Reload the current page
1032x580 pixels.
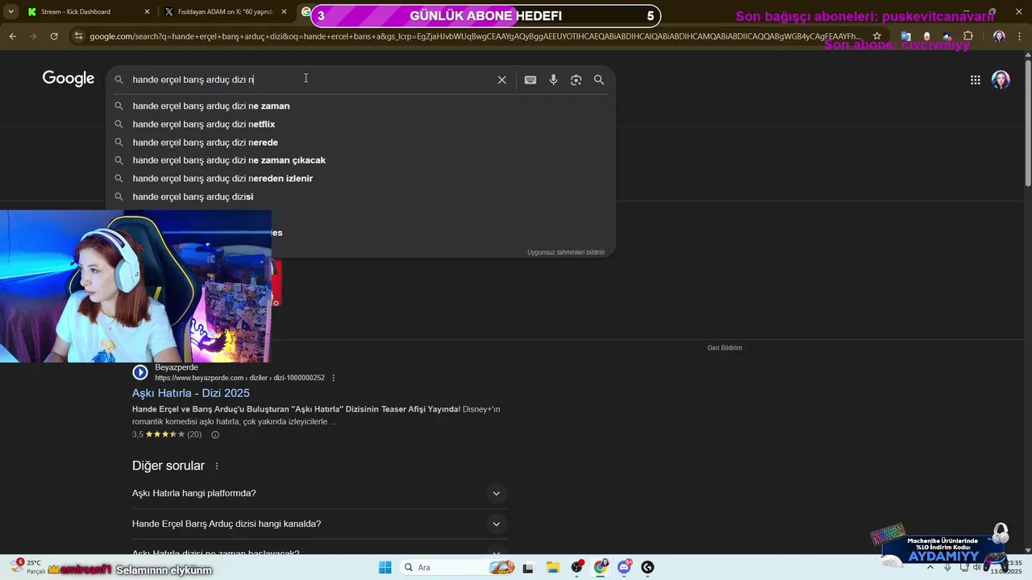[54, 36]
